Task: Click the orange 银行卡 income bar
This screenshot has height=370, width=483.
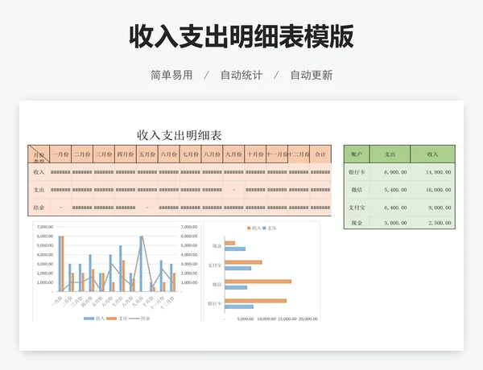Action: pyautogui.click(x=256, y=301)
